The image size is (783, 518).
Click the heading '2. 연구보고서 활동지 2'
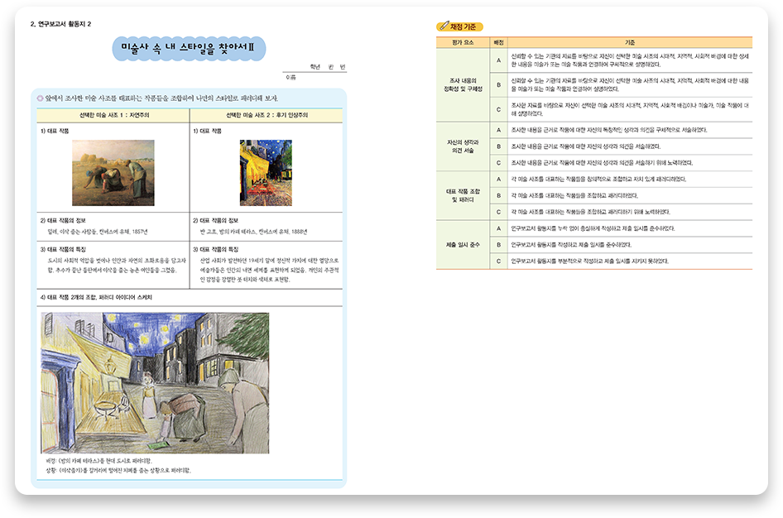tap(61, 24)
